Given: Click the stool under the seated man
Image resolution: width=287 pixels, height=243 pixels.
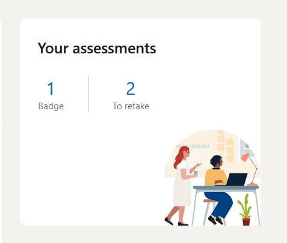Looking at the screenshot, I should coord(209,212).
